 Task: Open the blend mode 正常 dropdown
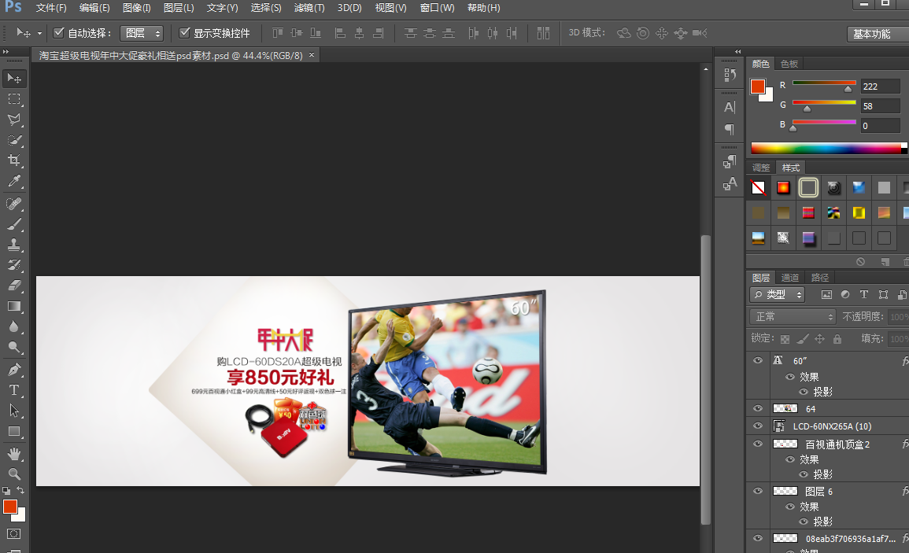coord(793,316)
